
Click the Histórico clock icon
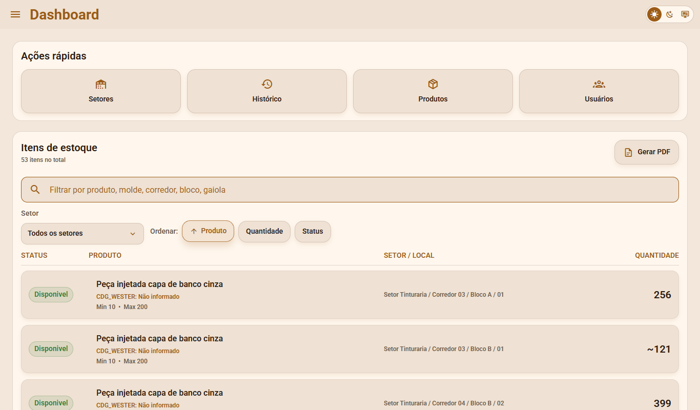267,84
